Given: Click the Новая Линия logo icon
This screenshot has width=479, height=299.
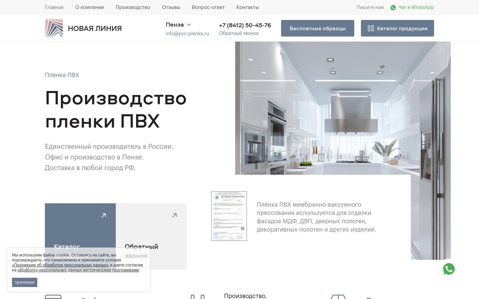Looking at the screenshot, I should (x=54, y=28).
